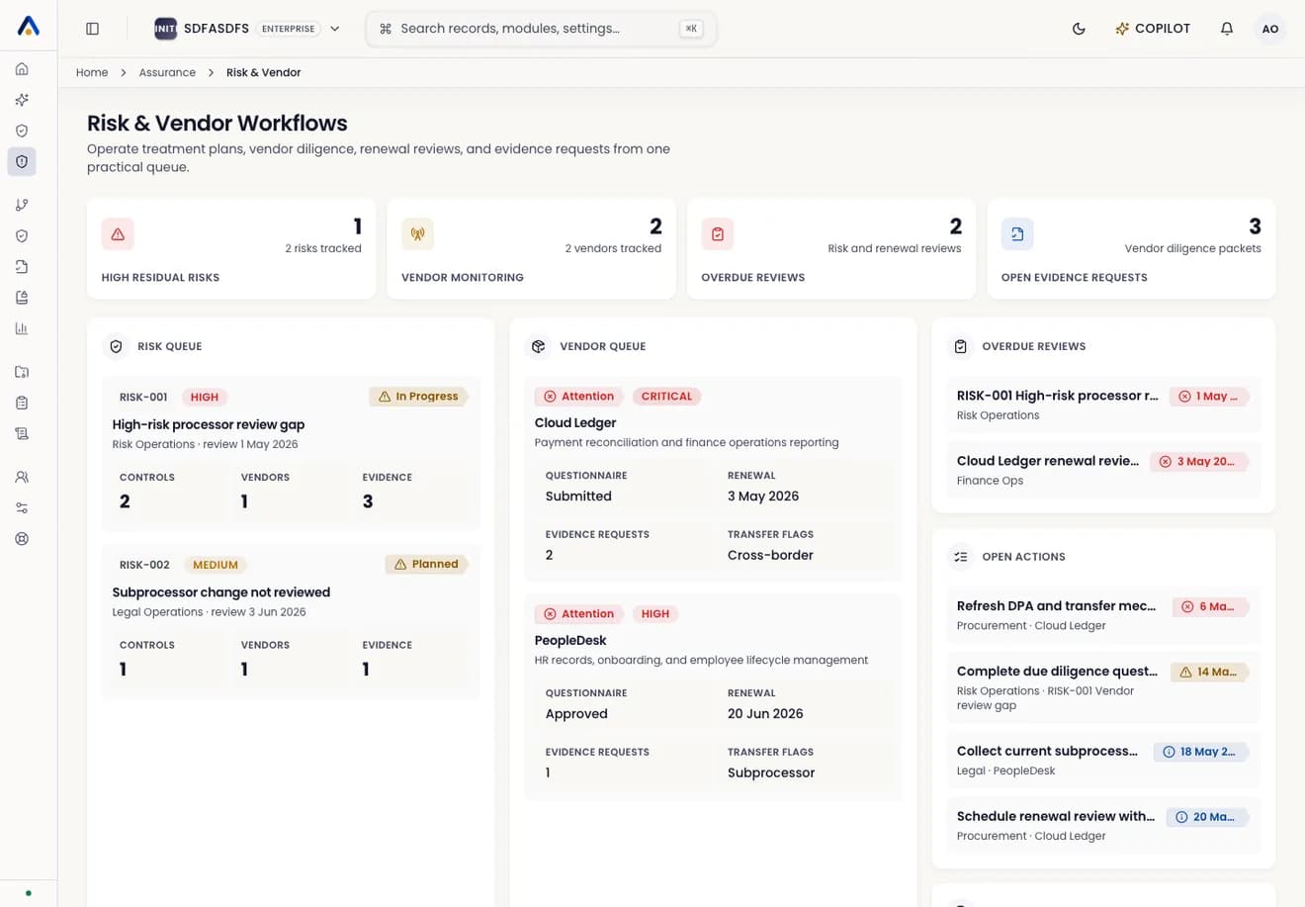The width and height of the screenshot is (1305, 907).
Task: Click the In Progress status badge on RISK-001
Action: [x=418, y=397]
